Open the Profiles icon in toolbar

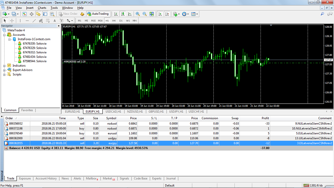point(14,14)
